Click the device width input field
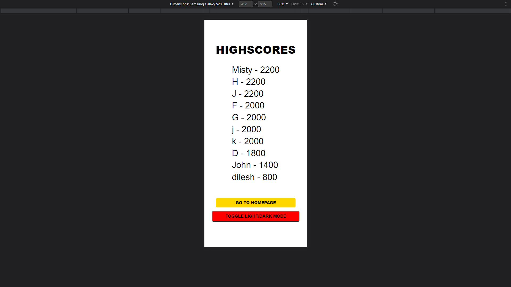 245,4
